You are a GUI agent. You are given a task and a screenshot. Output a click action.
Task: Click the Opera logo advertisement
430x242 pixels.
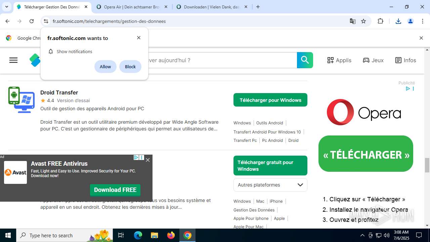[364, 112]
